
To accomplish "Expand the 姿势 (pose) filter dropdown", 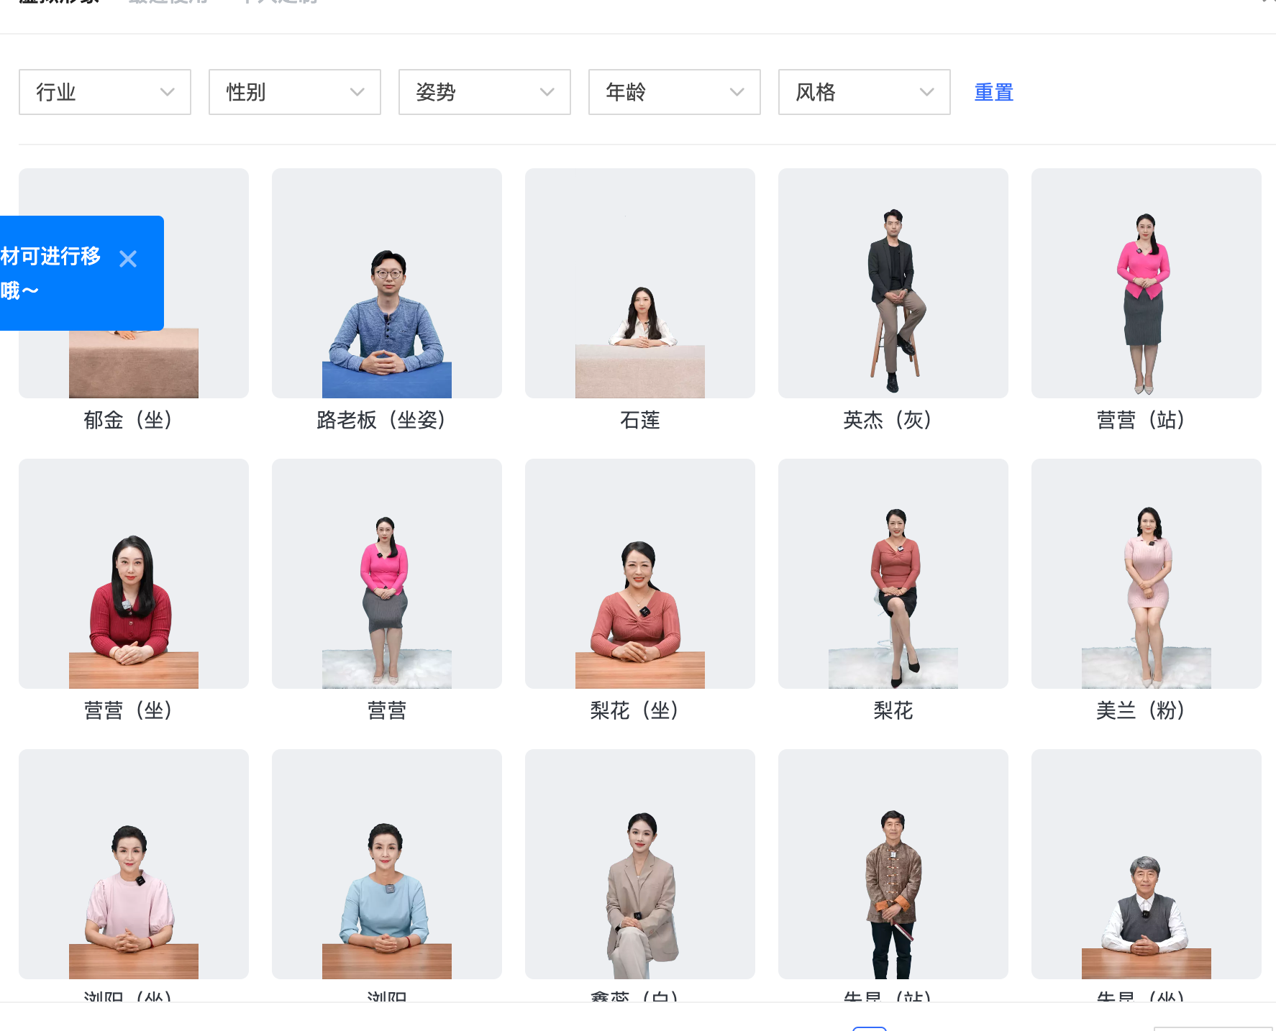I will click(484, 92).
